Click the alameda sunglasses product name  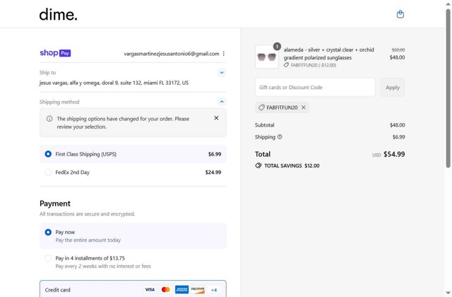(328, 54)
